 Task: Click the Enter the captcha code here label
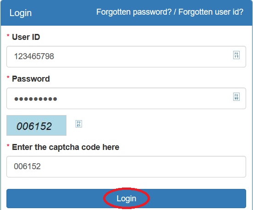pyautogui.click(x=66, y=147)
